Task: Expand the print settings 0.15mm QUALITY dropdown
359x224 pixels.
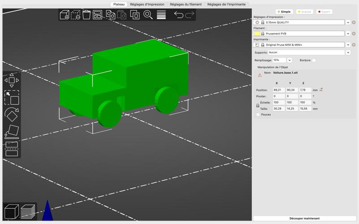Action: 348,22
